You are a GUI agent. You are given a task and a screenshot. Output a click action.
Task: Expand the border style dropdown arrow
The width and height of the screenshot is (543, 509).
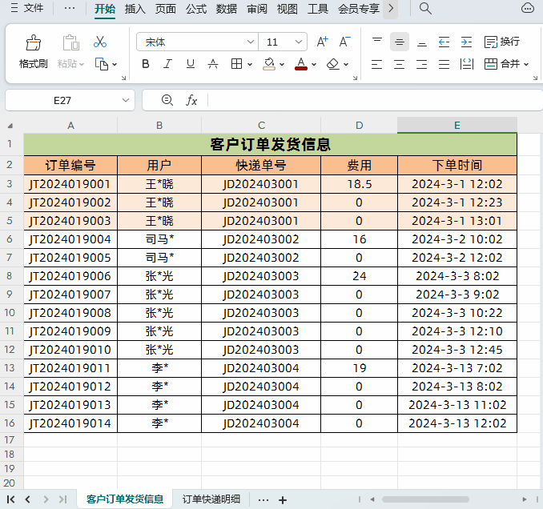[250, 64]
